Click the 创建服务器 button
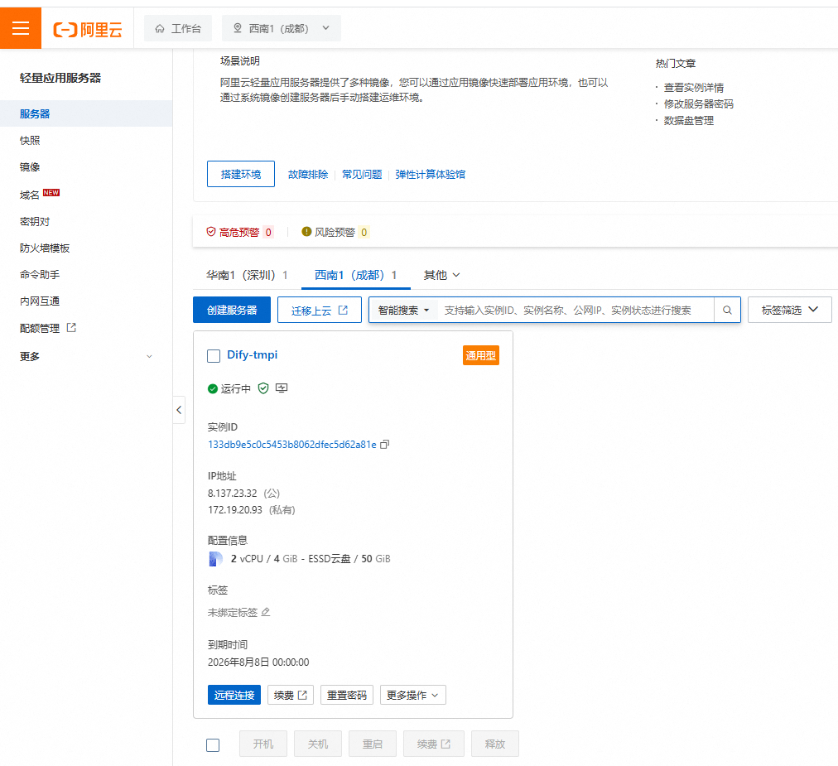838x766 pixels. (232, 310)
